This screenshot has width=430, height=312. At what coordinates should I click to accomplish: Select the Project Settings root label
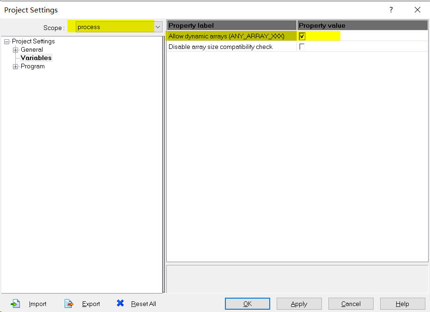pyautogui.click(x=33, y=42)
